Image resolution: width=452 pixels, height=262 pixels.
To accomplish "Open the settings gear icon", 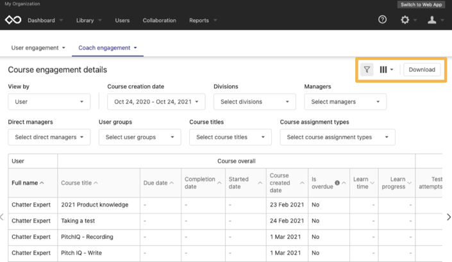I will [405, 20].
